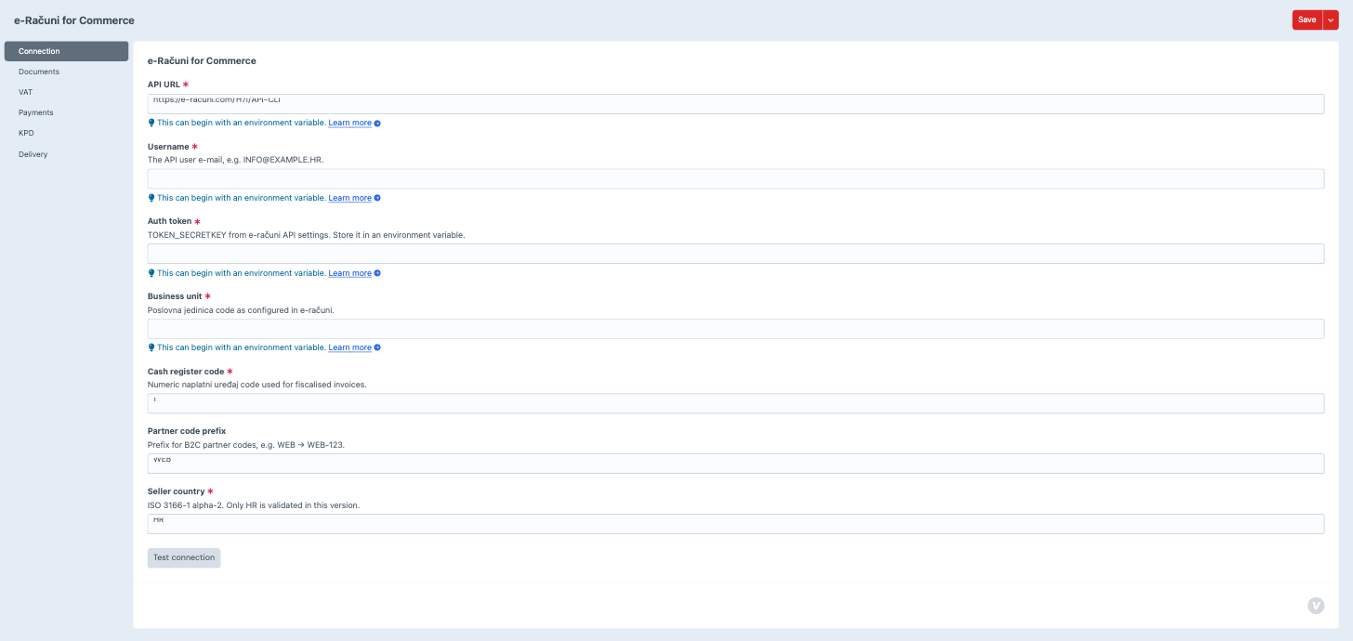
Task: Click the API URL field label
Action: click(164, 85)
